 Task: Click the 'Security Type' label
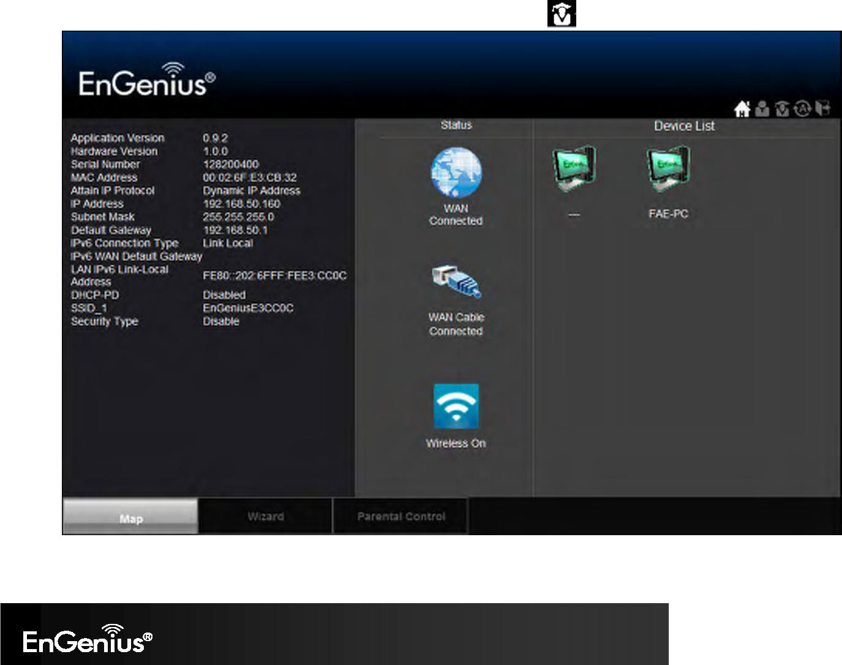[105, 321]
